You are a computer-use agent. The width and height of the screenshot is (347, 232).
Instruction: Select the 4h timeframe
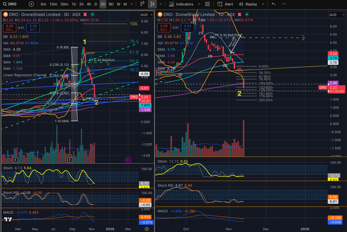click(x=89, y=4)
